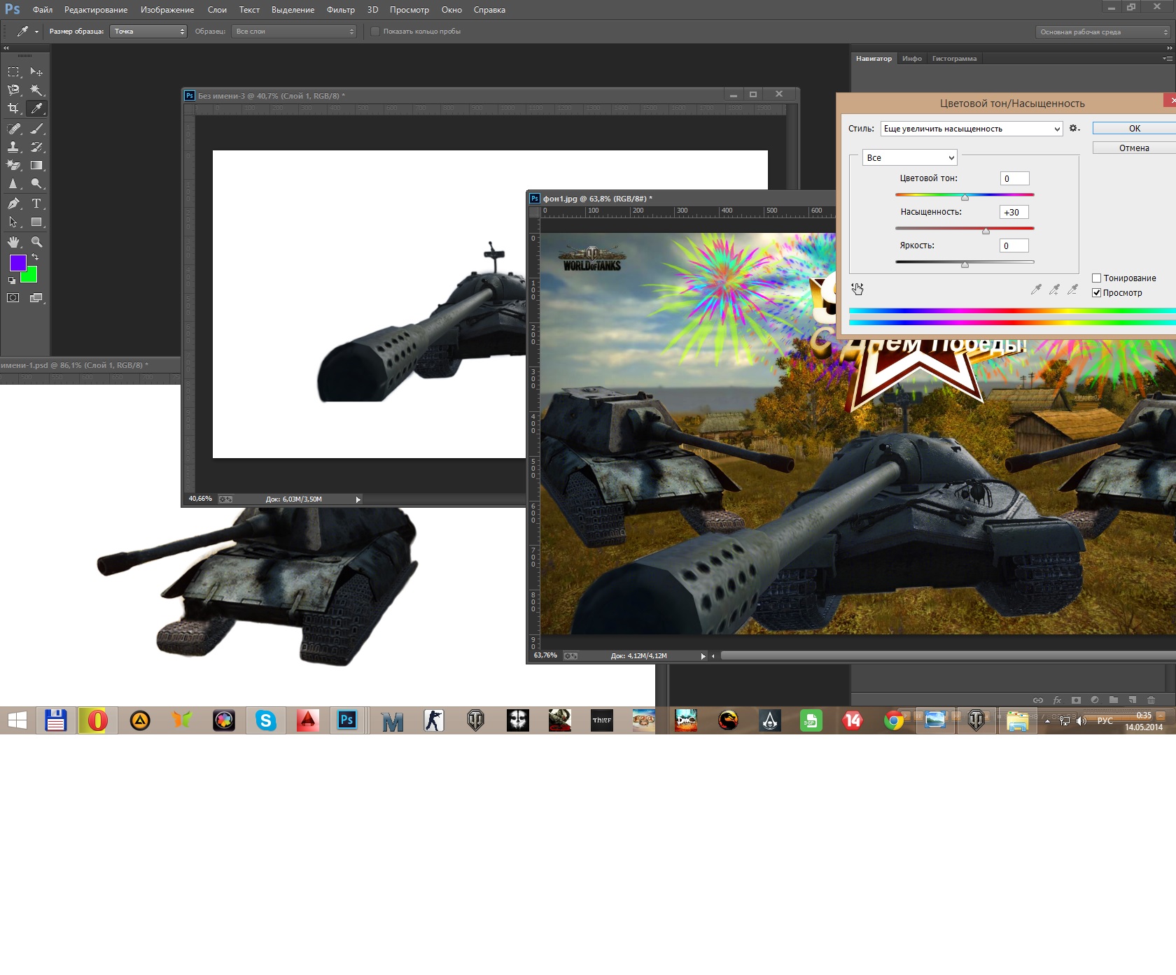Select the Background Eraser tool

(13, 166)
